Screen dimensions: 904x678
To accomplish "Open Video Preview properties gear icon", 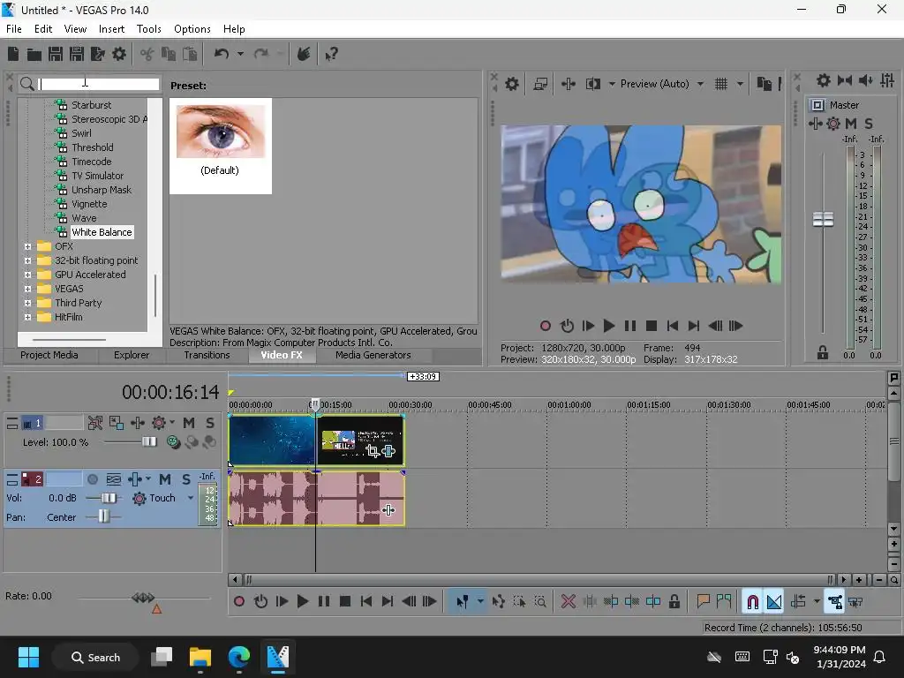I will click(511, 84).
